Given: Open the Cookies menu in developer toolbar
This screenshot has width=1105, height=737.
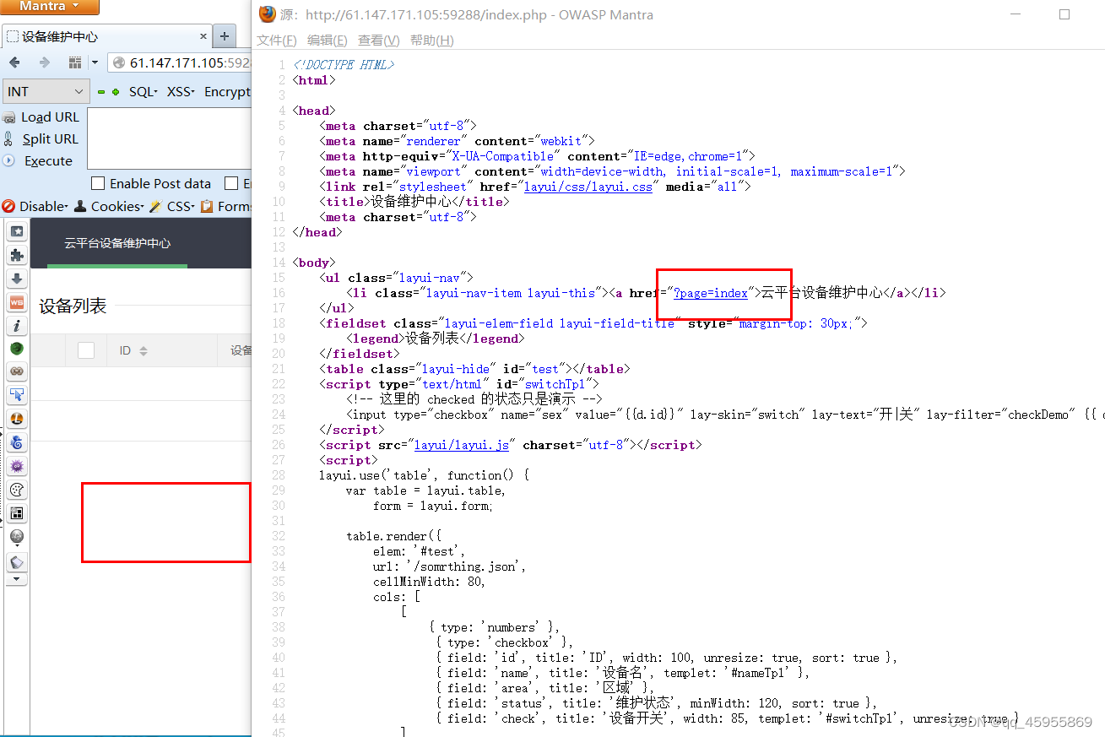Looking at the screenshot, I should [x=109, y=206].
